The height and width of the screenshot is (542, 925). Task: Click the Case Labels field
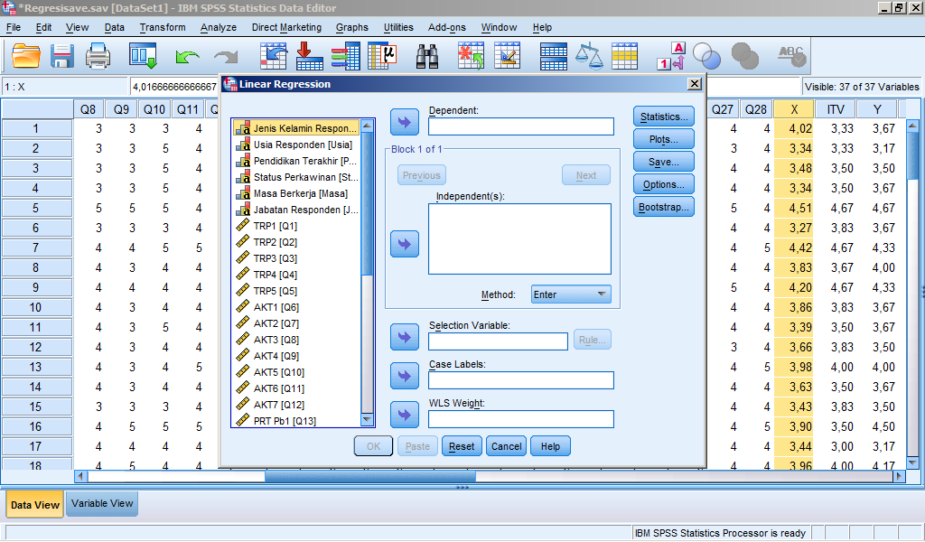coord(521,380)
